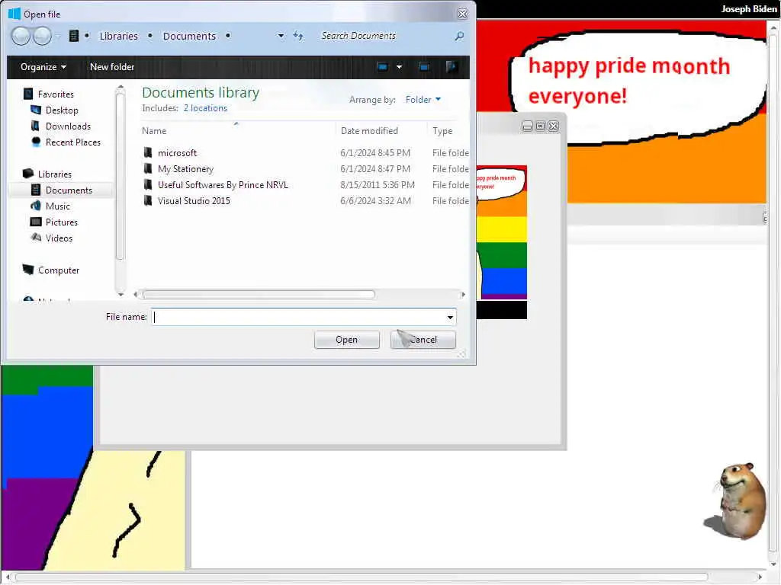
Task: Select the 'Useful Softwares By Prince NRVL' folder name
Action: point(223,184)
